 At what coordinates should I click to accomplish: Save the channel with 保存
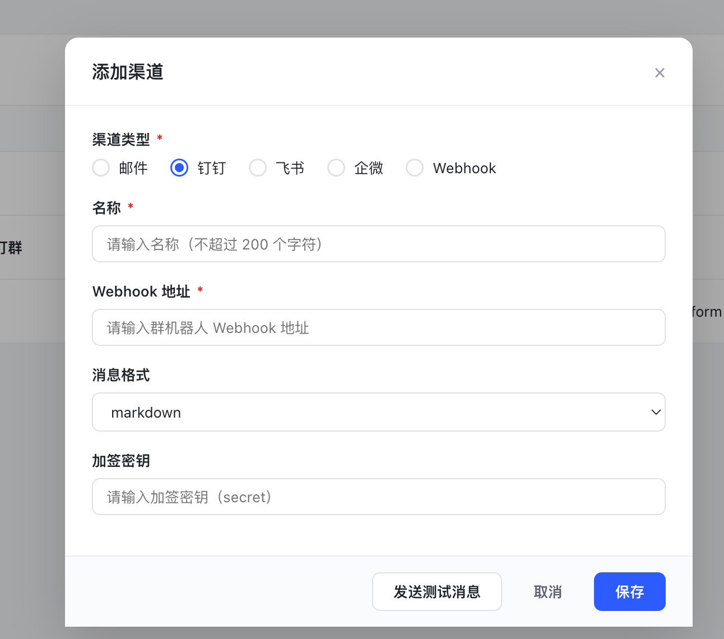[630, 591]
